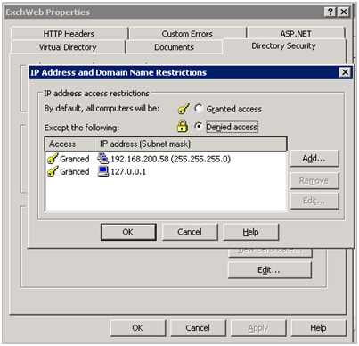Click the key icon in the 192.168.200.58 row
This screenshot has width=359, height=346.
click(53, 159)
